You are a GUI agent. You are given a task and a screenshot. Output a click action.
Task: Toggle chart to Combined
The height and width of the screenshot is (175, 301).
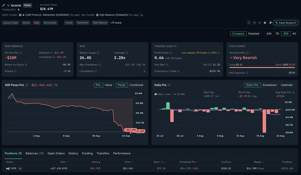pyautogui.click(x=136, y=85)
